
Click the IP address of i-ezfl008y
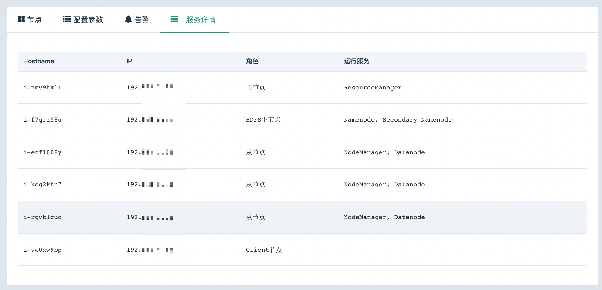point(150,152)
